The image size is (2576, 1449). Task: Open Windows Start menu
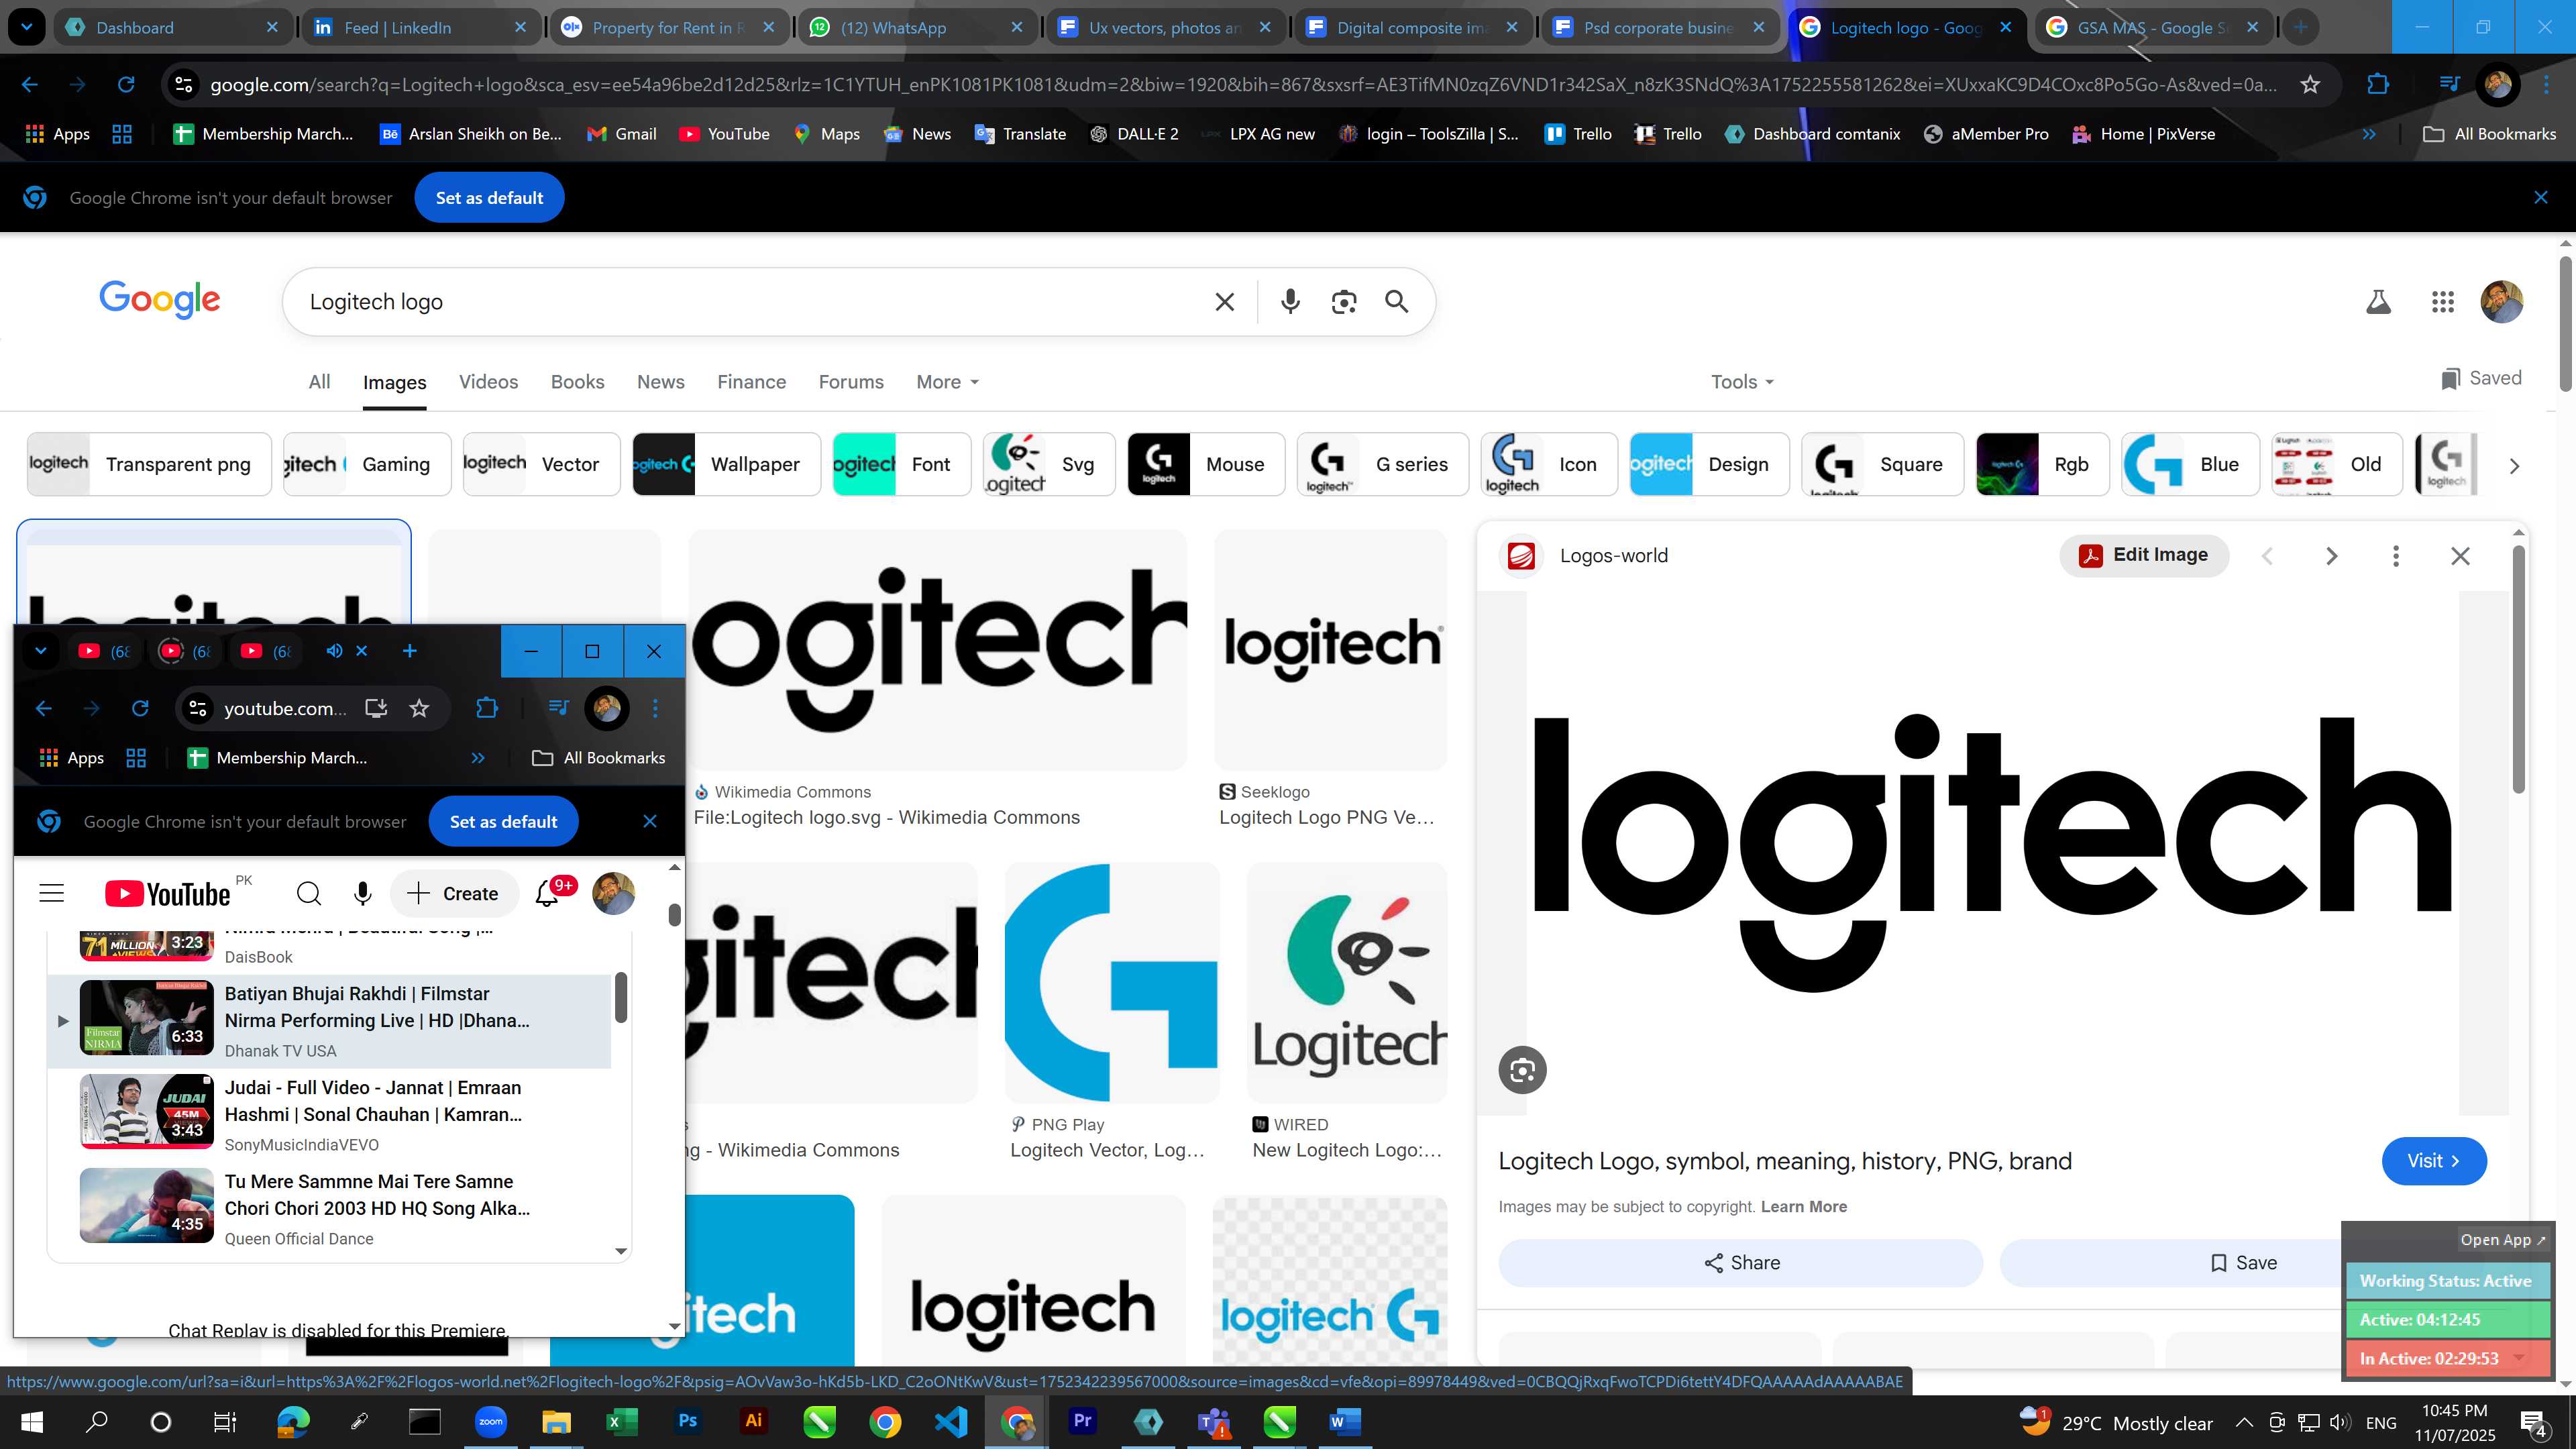(x=31, y=1421)
